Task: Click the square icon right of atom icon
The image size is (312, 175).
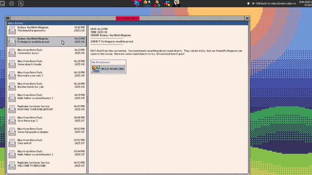Action: coord(21,3)
